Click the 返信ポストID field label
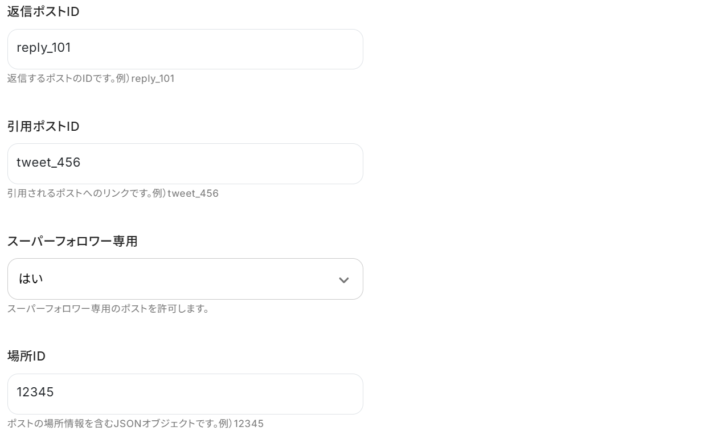 pyautogui.click(x=43, y=11)
